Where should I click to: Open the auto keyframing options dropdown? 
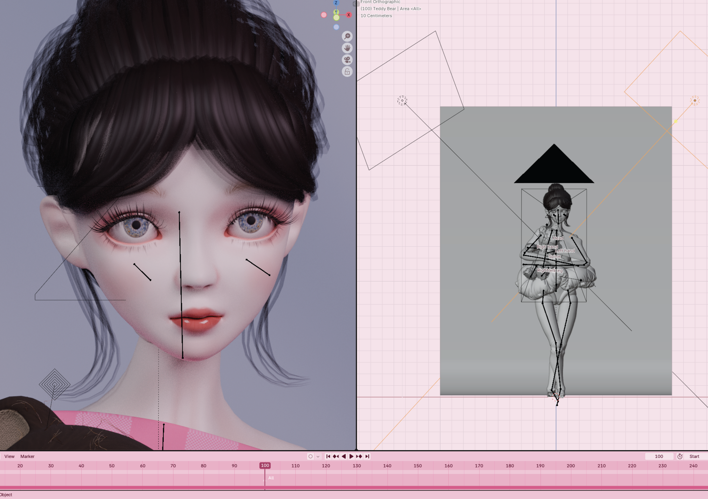pyautogui.click(x=318, y=457)
